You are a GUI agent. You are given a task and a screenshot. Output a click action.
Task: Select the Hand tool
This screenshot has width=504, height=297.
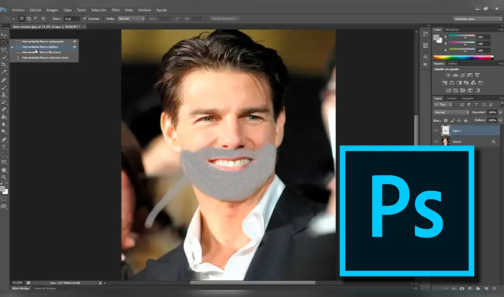click(4, 170)
